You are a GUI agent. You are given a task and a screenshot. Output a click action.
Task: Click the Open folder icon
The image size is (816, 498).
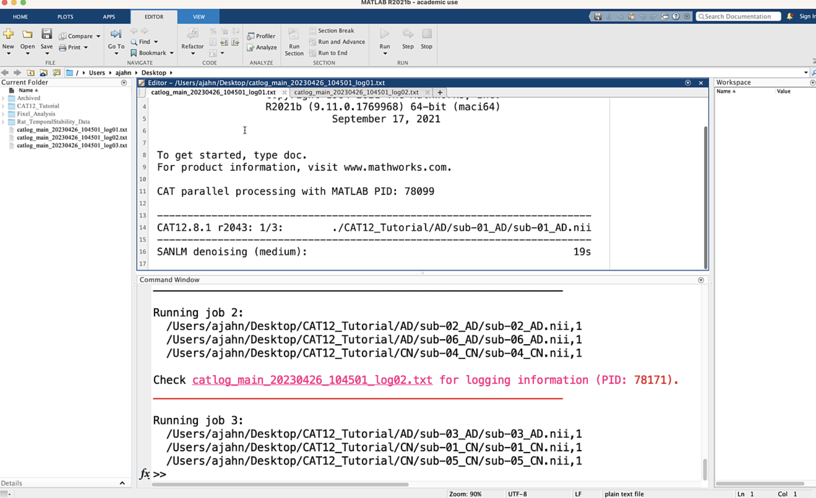[27, 34]
